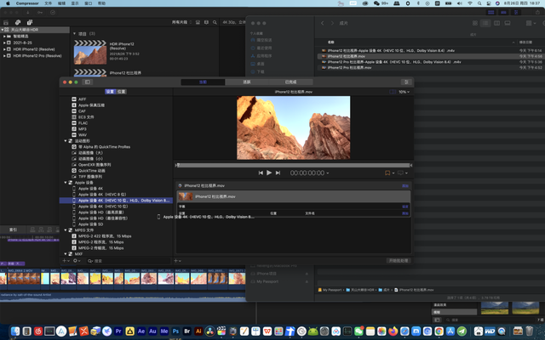Switch Finder to icon view
545x340 pixels.
(475, 23)
